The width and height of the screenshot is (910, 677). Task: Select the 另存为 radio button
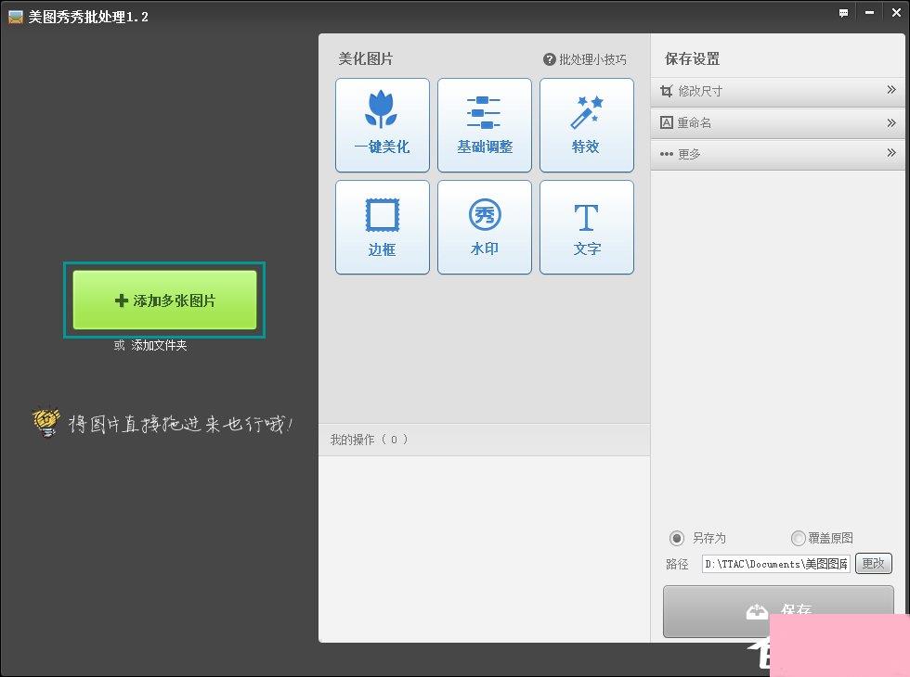pyautogui.click(x=677, y=538)
